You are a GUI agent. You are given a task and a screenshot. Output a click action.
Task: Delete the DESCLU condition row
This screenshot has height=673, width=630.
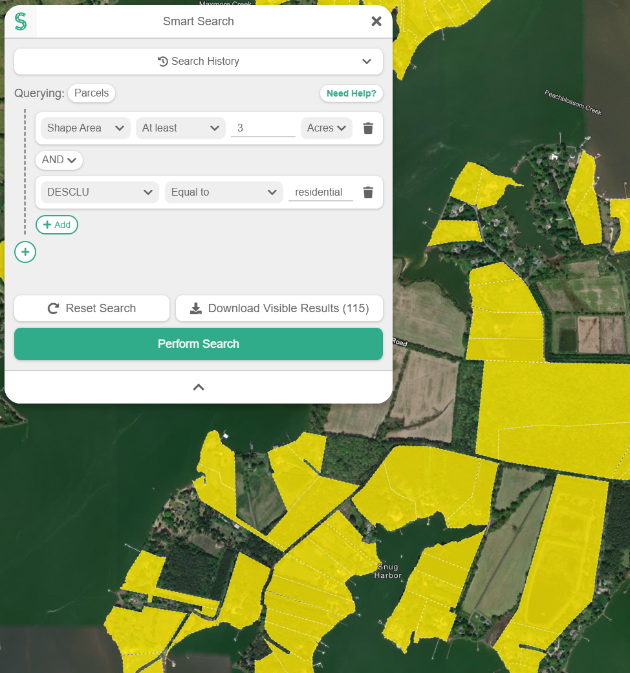(368, 192)
